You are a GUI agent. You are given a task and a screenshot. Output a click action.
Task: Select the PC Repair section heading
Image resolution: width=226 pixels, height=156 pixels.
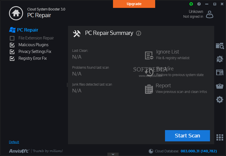pyautogui.click(x=28, y=30)
